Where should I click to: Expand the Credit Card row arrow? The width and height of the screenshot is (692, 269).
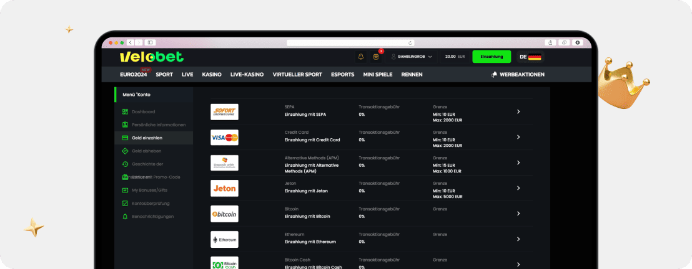click(518, 137)
